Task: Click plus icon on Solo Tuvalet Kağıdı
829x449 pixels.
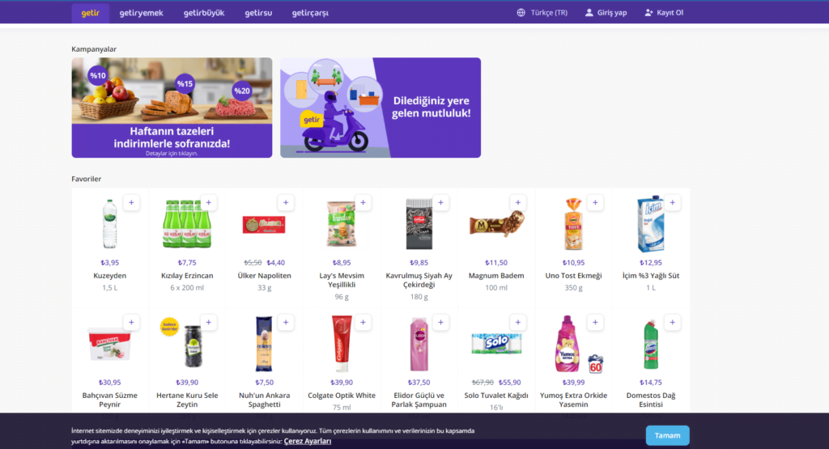Action: 517,322
